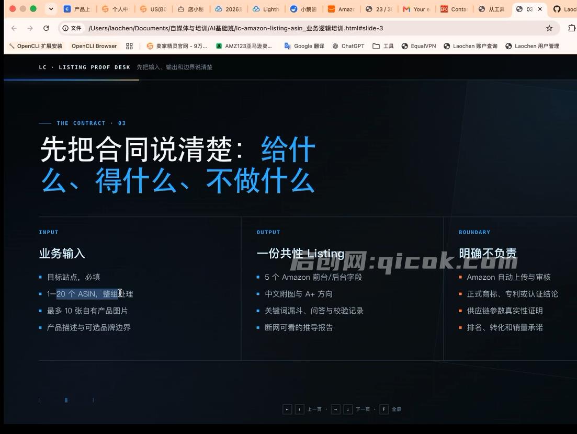The width and height of the screenshot is (577, 434).
Task: Open the OpenCLI Browser bookmark
Action: click(x=94, y=46)
